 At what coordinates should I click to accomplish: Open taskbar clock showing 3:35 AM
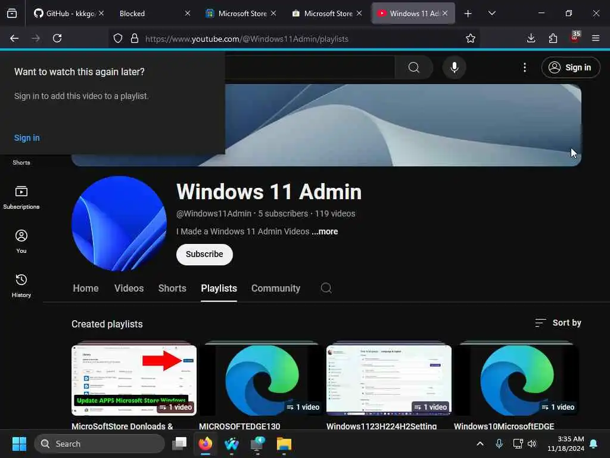coord(566,444)
